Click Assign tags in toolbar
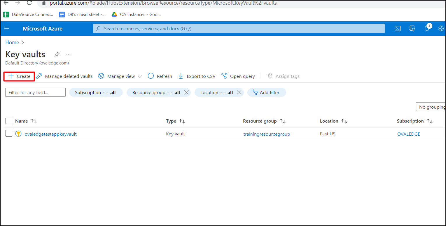This screenshot has width=446, height=226. pos(284,76)
